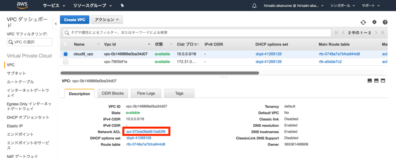The width and height of the screenshot is (396, 158).
Task: Check the vpc-7905bf1e row checkbox
Action: click(65, 61)
